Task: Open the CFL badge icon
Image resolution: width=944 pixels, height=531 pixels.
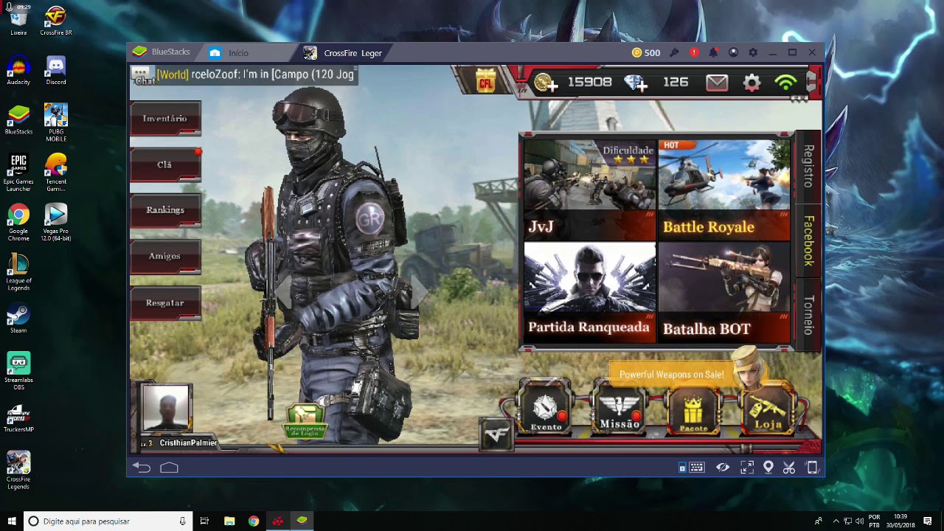Action: coord(485,81)
